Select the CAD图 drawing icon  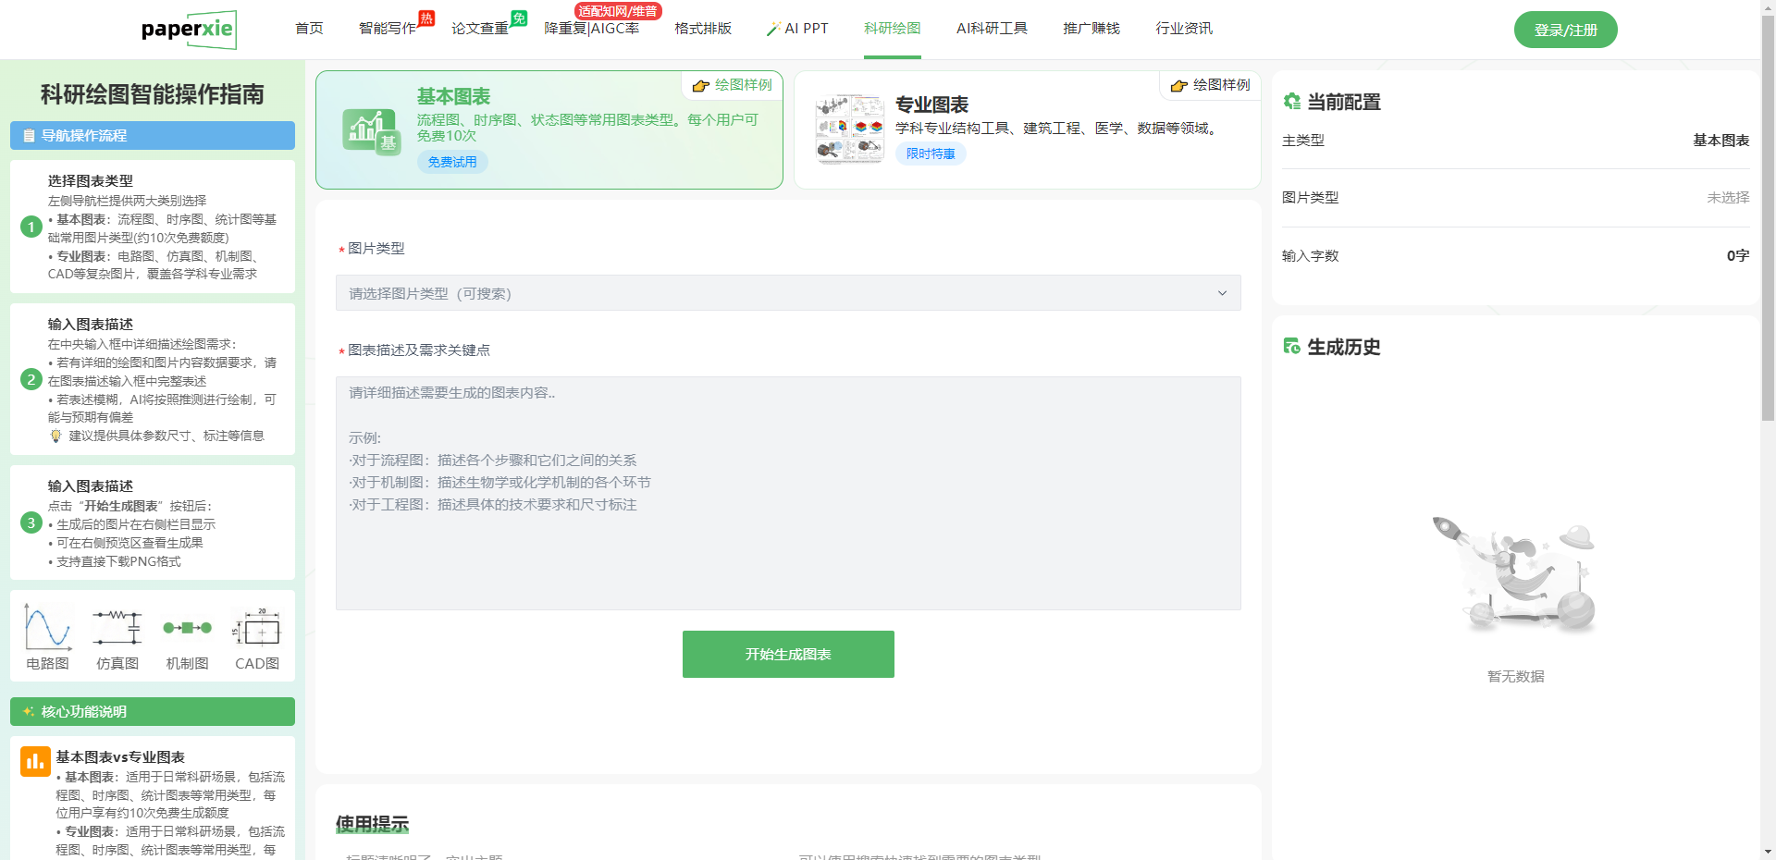pos(256,629)
